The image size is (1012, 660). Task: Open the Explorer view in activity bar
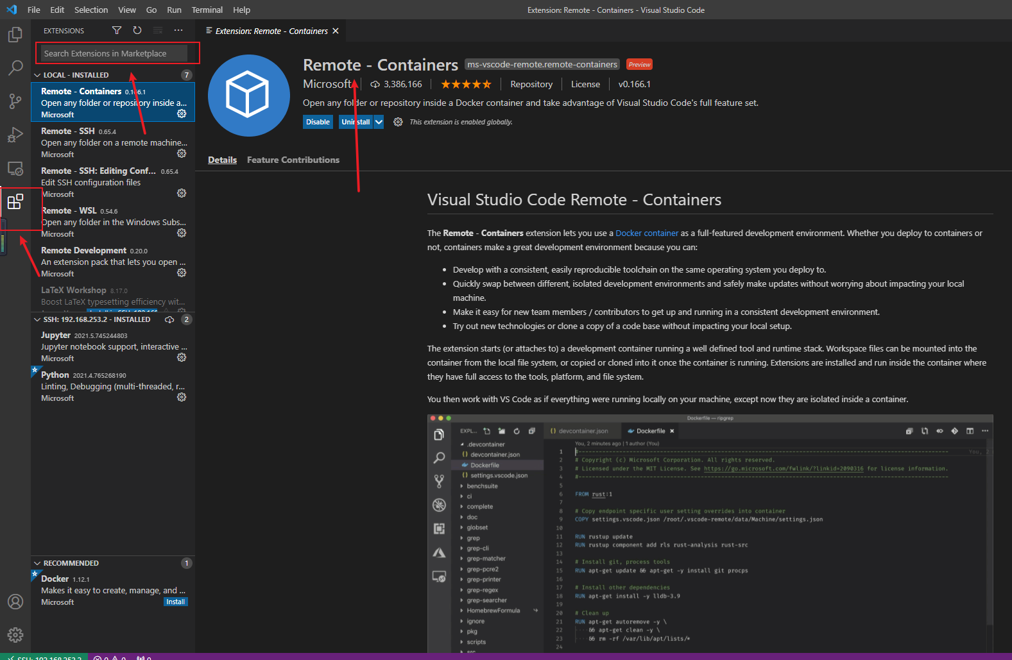15,35
